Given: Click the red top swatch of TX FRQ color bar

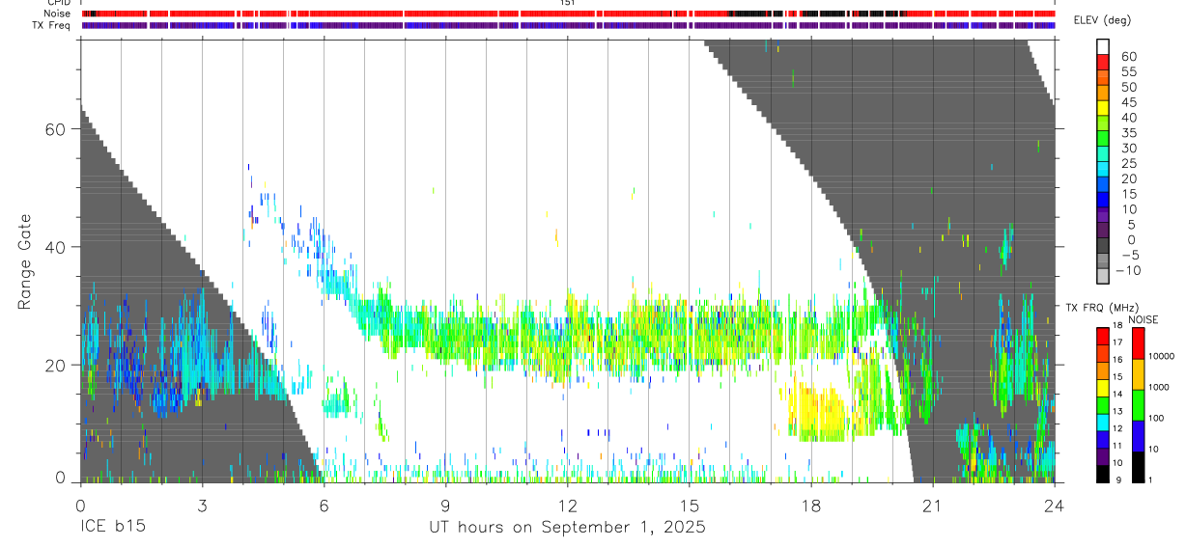Looking at the screenshot, I should click(1102, 336).
